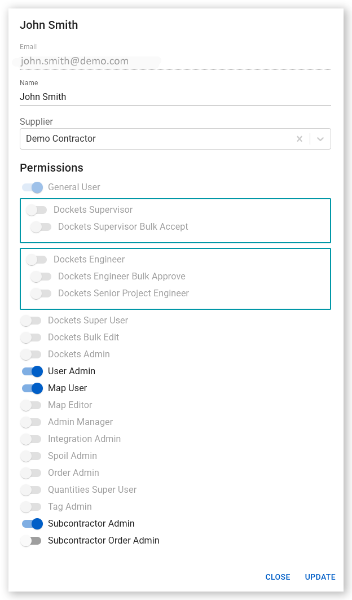Enable the Integration Admin switch
This screenshot has width=352, height=600.
30,439
